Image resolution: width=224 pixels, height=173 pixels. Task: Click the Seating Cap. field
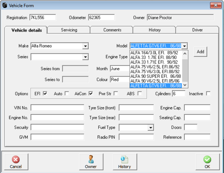point(197,117)
